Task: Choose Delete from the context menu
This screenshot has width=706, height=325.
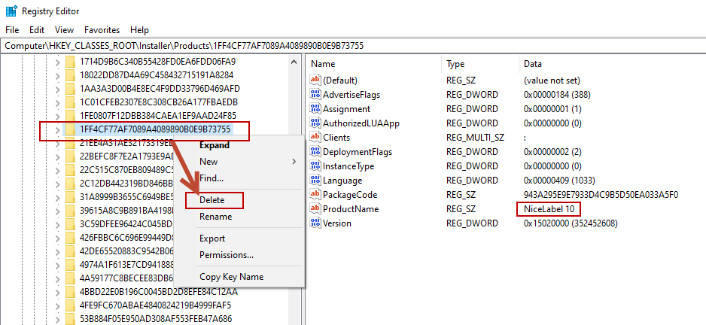Action: pos(212,201)
